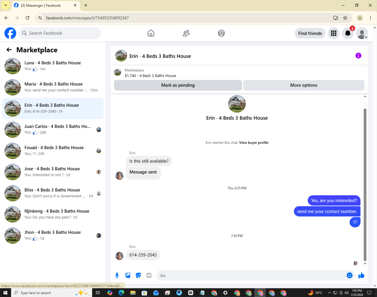Viewport: 377px width, 297px height.
Task: Send a thumbs-up like
Action: click(x=361, y=275)
